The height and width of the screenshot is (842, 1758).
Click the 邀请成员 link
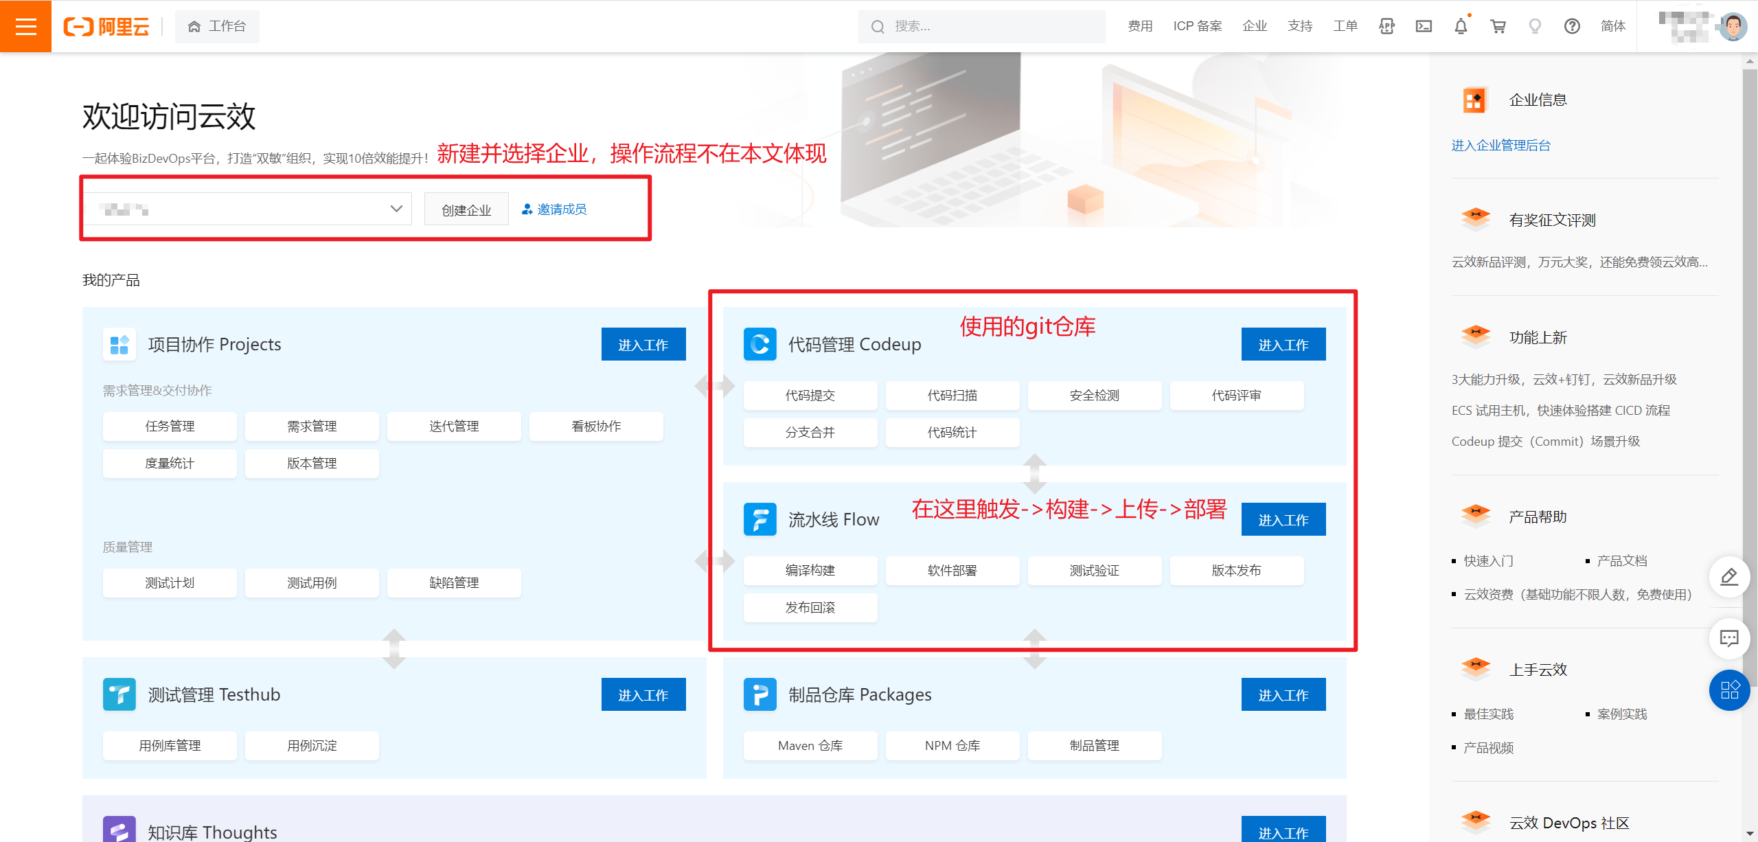554,209
